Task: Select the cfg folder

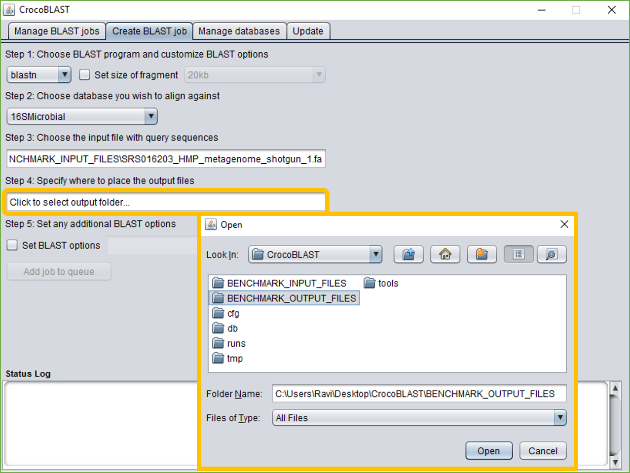Action: pos(226,313)
